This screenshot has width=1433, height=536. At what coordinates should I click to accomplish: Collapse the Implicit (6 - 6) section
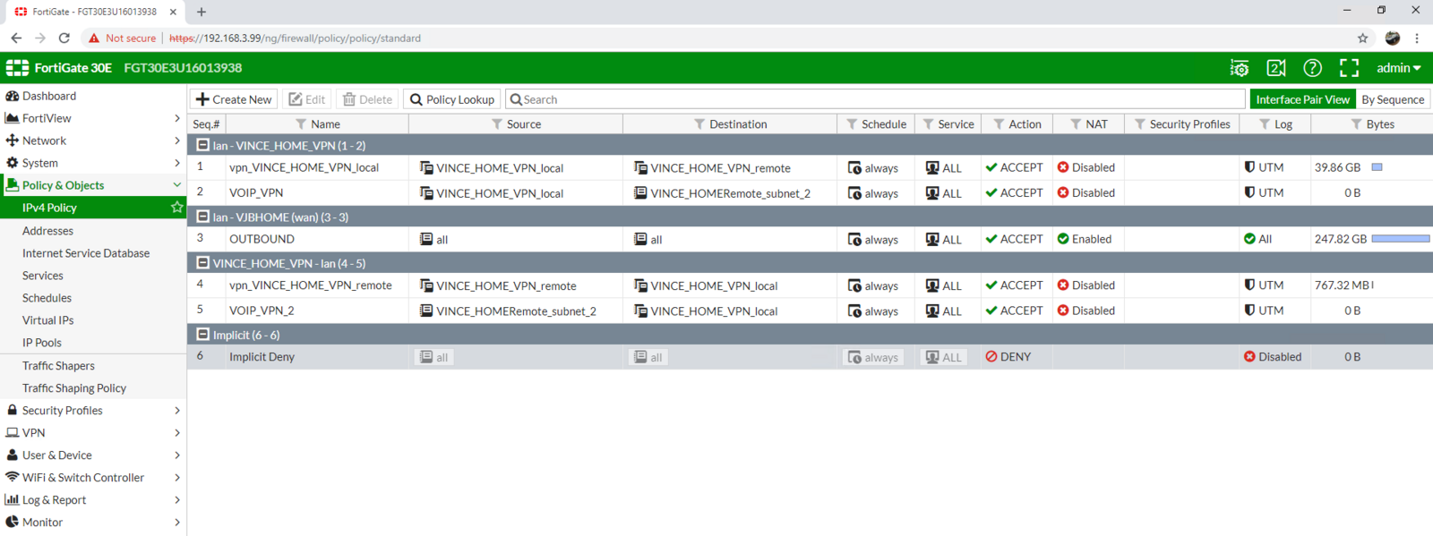coord(203,335)
